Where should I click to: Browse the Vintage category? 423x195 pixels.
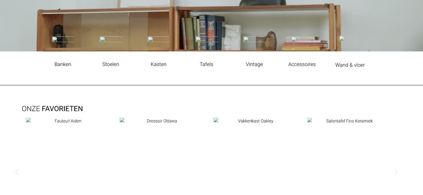point(254,64)
